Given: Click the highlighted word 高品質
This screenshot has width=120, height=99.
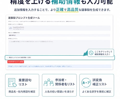Looking at the screenshot, I should point(73,10).
